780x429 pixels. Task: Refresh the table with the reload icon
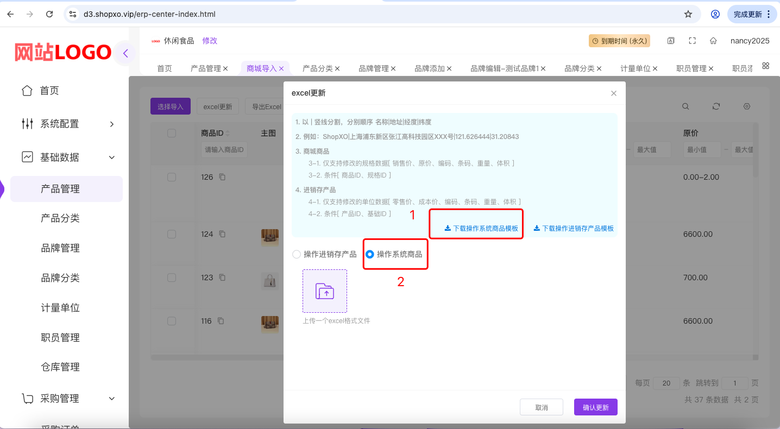click(716, 106)
